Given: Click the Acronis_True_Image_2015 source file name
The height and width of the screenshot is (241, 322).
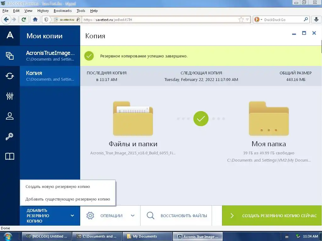Looking at the screenshot, I should (x=133, y=153).
